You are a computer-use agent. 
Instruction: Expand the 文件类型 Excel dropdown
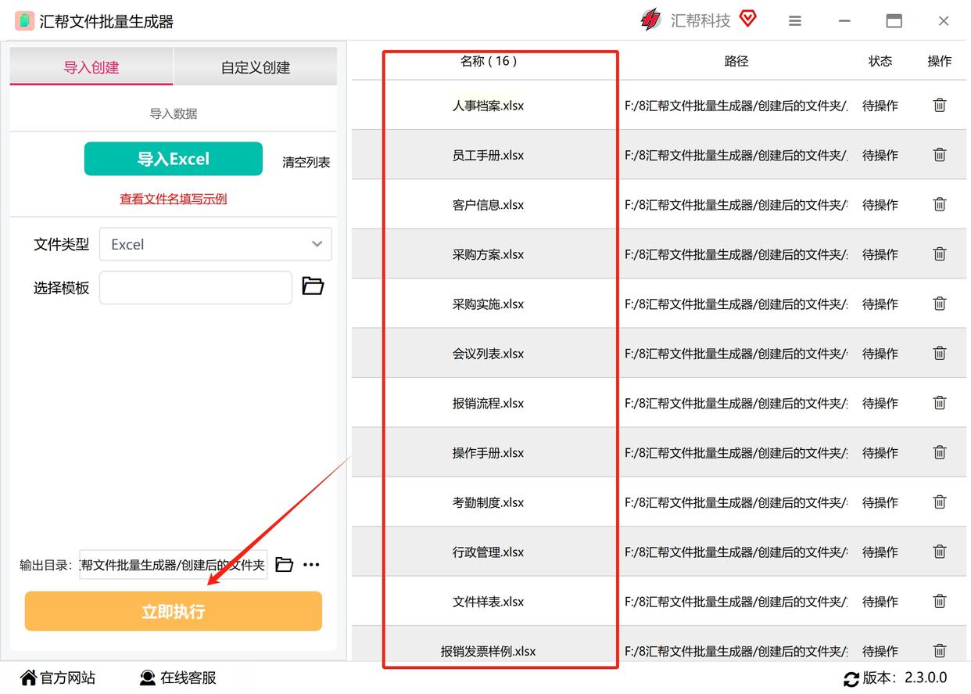[x=216, y=244]
